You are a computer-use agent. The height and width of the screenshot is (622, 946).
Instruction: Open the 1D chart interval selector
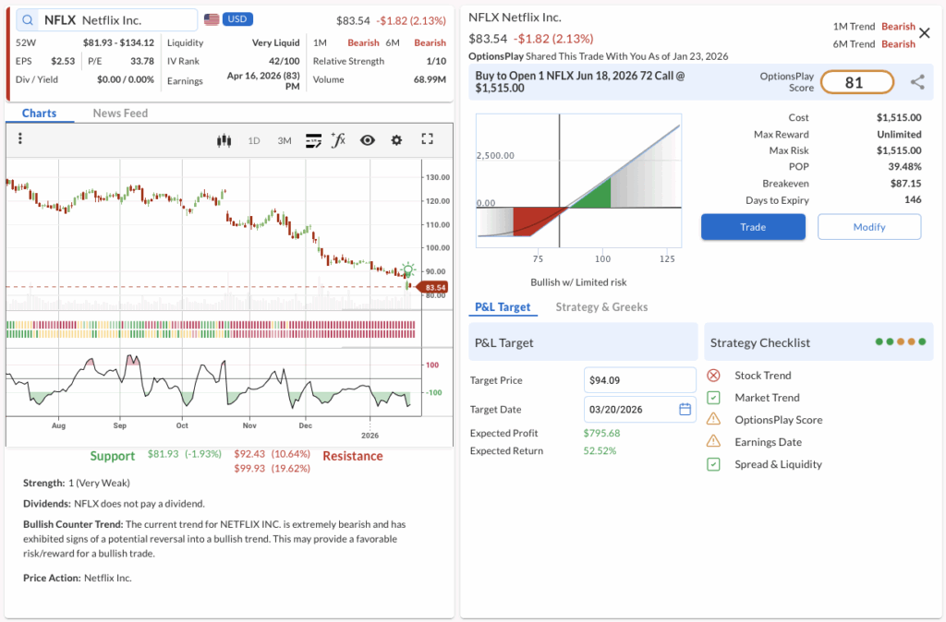click(254, 140)
